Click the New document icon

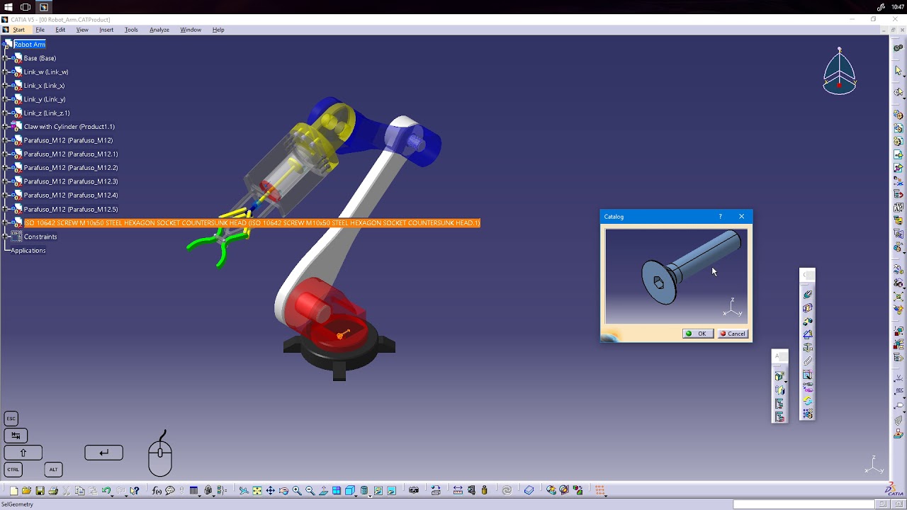pos(13,490)
